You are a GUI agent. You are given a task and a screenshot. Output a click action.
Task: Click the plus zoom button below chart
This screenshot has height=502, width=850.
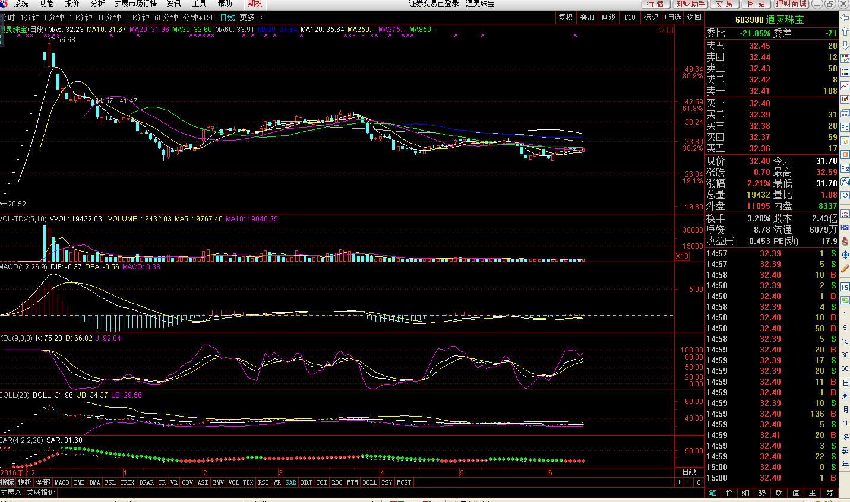(680, 482)
